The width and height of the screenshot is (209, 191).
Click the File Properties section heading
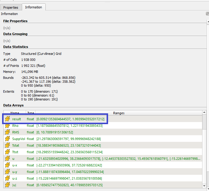tap(15, 21)
